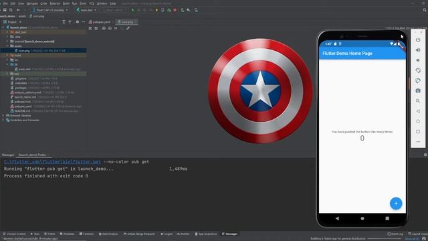Click the green Run button in toolbar
This screenshot has height=241, width=428.
133,10
